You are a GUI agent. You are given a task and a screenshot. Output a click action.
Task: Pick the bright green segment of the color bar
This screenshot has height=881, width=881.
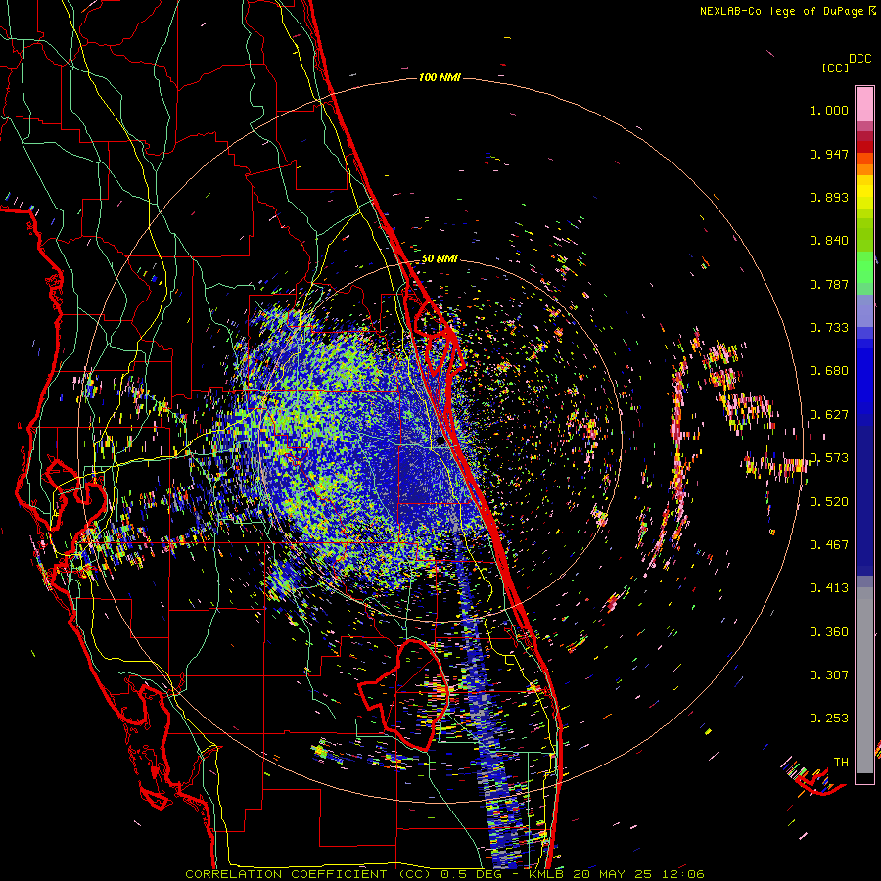(x=864, y=267)
